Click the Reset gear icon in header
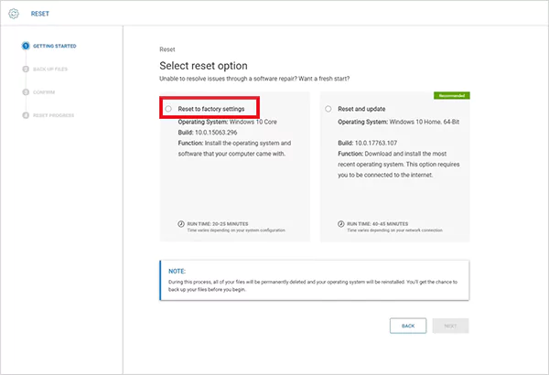 14,14
